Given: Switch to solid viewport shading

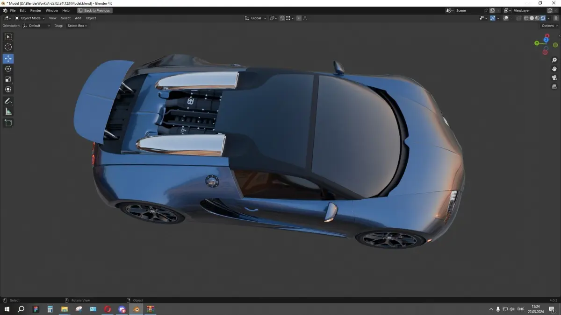Looking at the screenshot, I should (532, 18).
